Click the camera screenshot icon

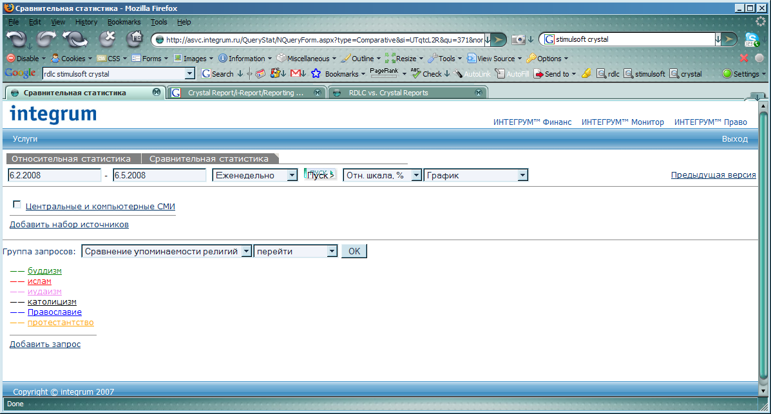[x=519, y=40]
